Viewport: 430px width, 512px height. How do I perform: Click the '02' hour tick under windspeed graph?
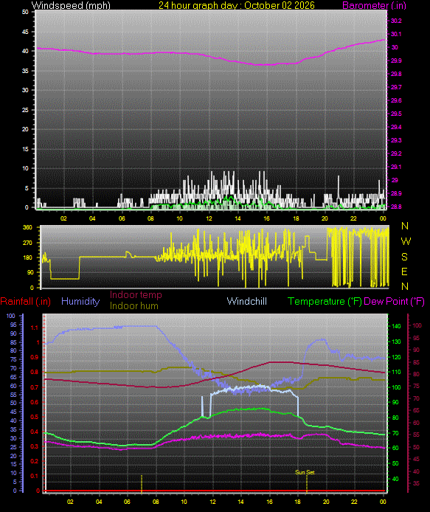[63, 218]
